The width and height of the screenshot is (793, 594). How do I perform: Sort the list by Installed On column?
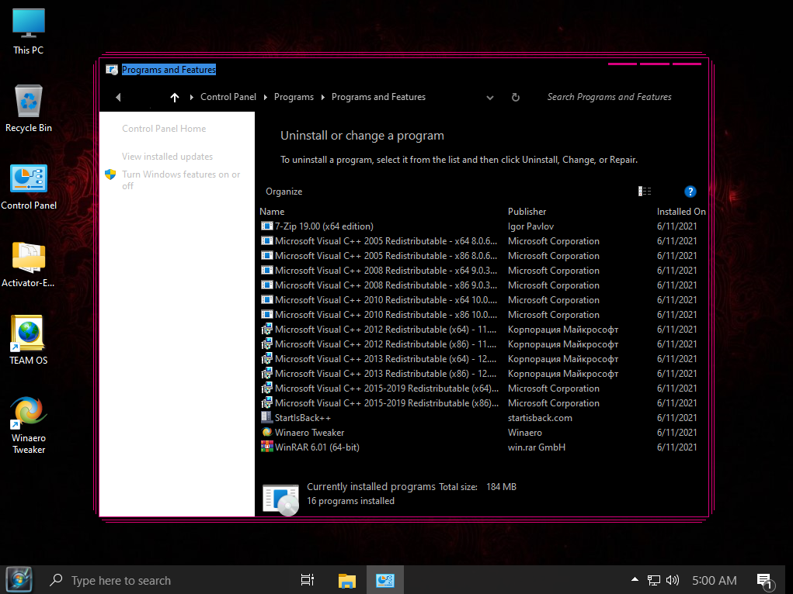(681, 212)
